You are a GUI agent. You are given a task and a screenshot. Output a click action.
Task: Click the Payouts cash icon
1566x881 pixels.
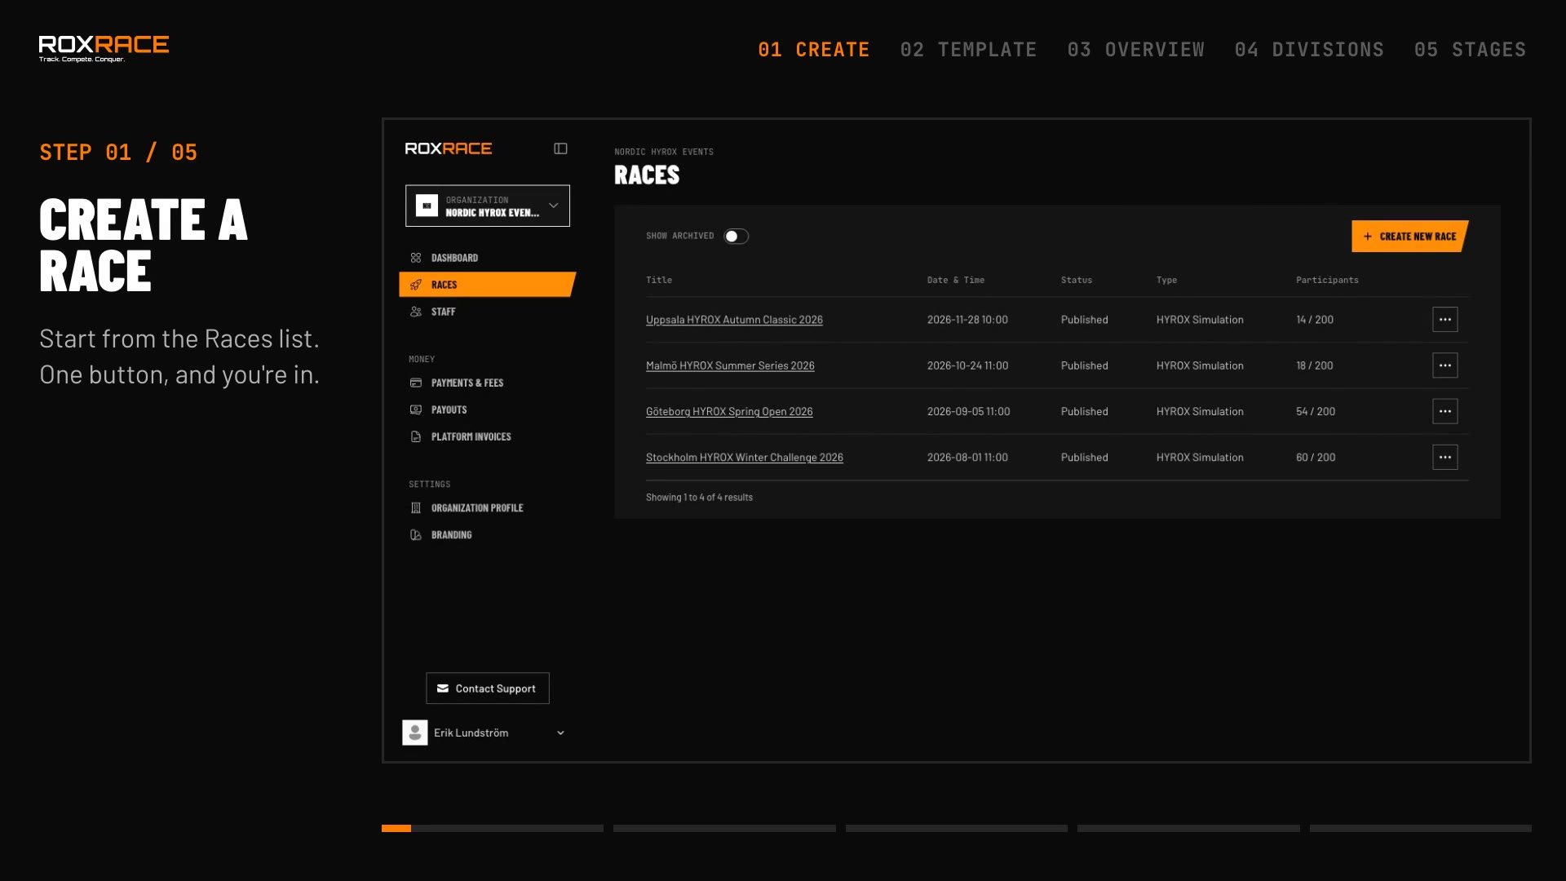tap(416, 410)
